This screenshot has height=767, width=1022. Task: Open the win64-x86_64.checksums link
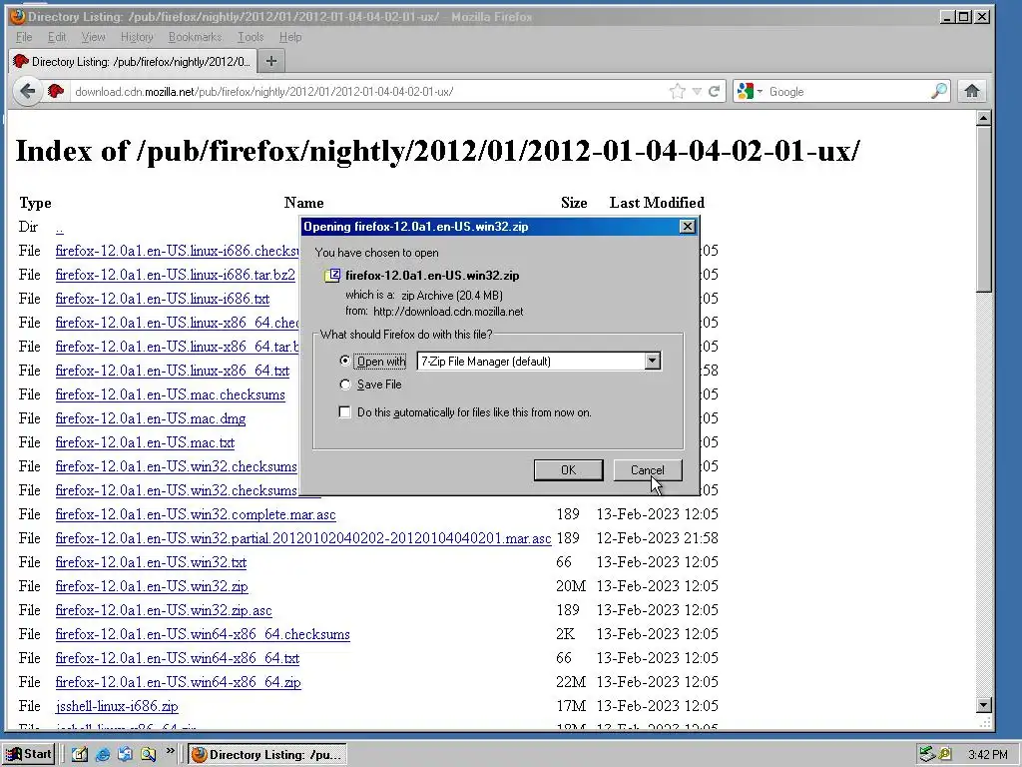coord(203,634)
